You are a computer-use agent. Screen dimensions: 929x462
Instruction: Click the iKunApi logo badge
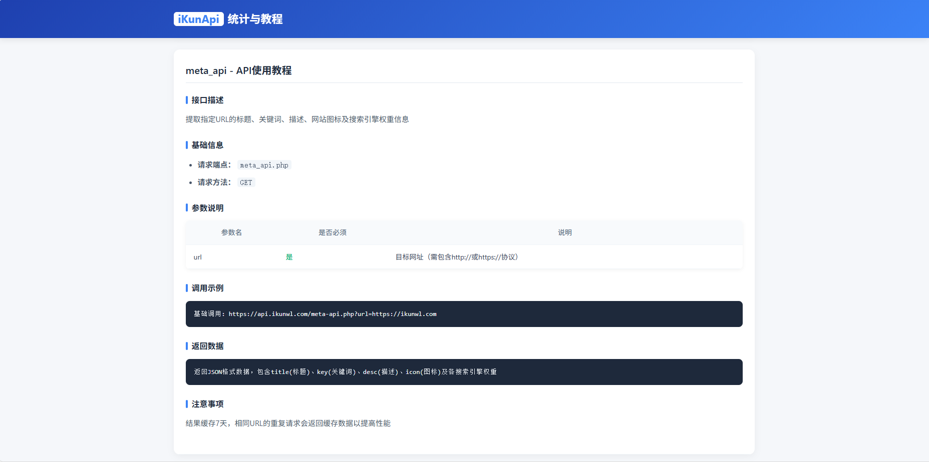[199, 19]
